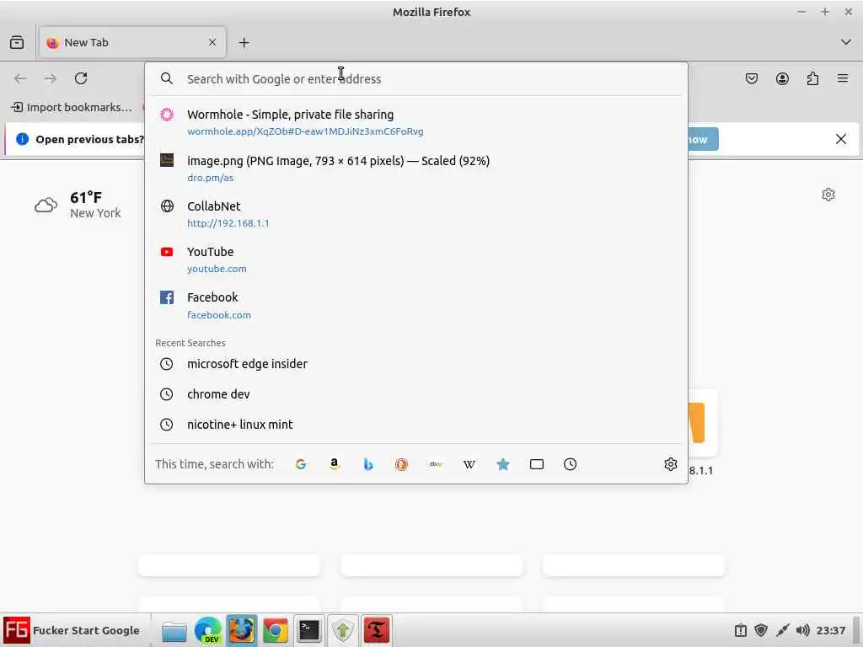This screenshot has height=647, width=863.
Task: Open Facebook suggestion
Action: tap(416, 305)
